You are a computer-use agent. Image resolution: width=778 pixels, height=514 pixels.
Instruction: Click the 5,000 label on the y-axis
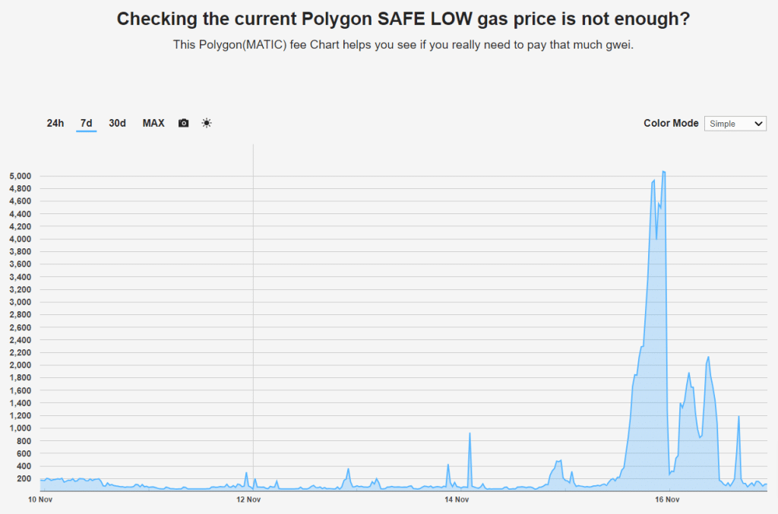tap(18, 175)
